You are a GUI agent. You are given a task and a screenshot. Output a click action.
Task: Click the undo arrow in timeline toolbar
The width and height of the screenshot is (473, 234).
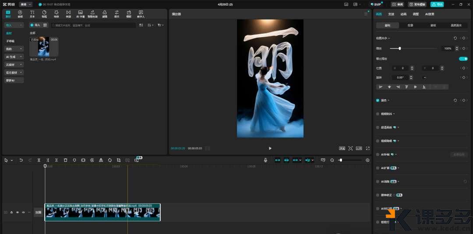tap(21, 160)
